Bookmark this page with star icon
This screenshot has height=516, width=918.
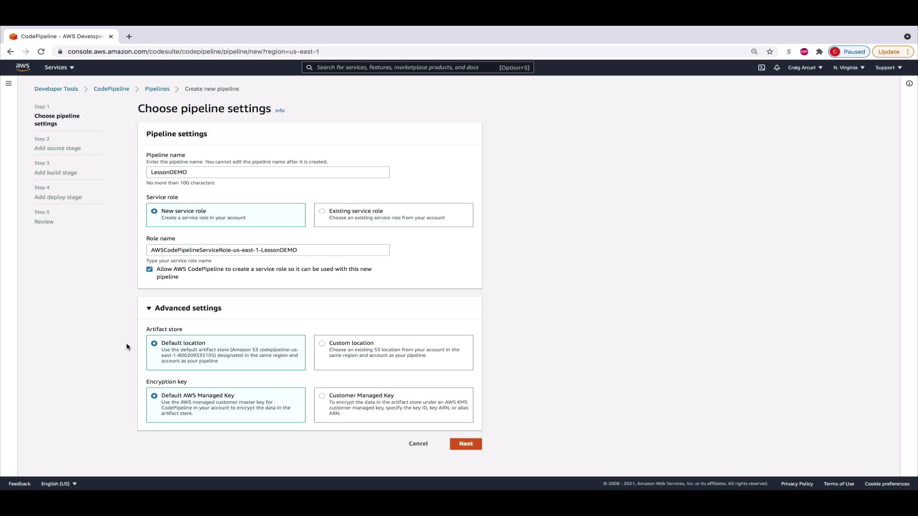click(x=770, y=52)
